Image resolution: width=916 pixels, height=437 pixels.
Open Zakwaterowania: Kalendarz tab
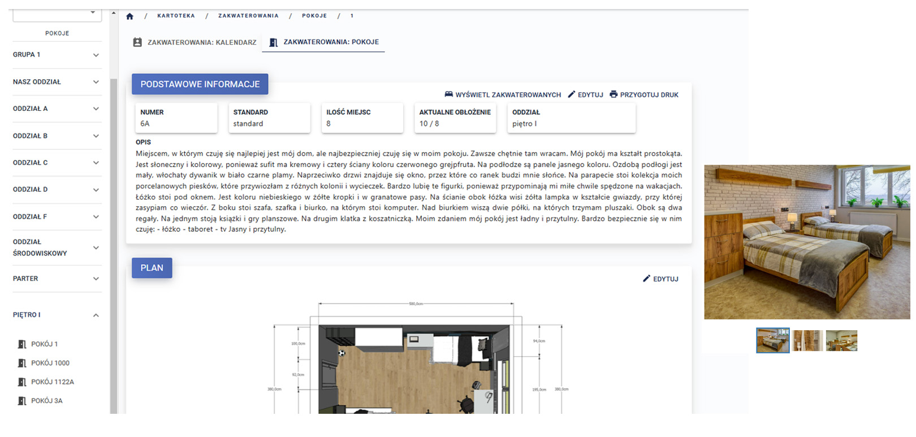point(201,42)
